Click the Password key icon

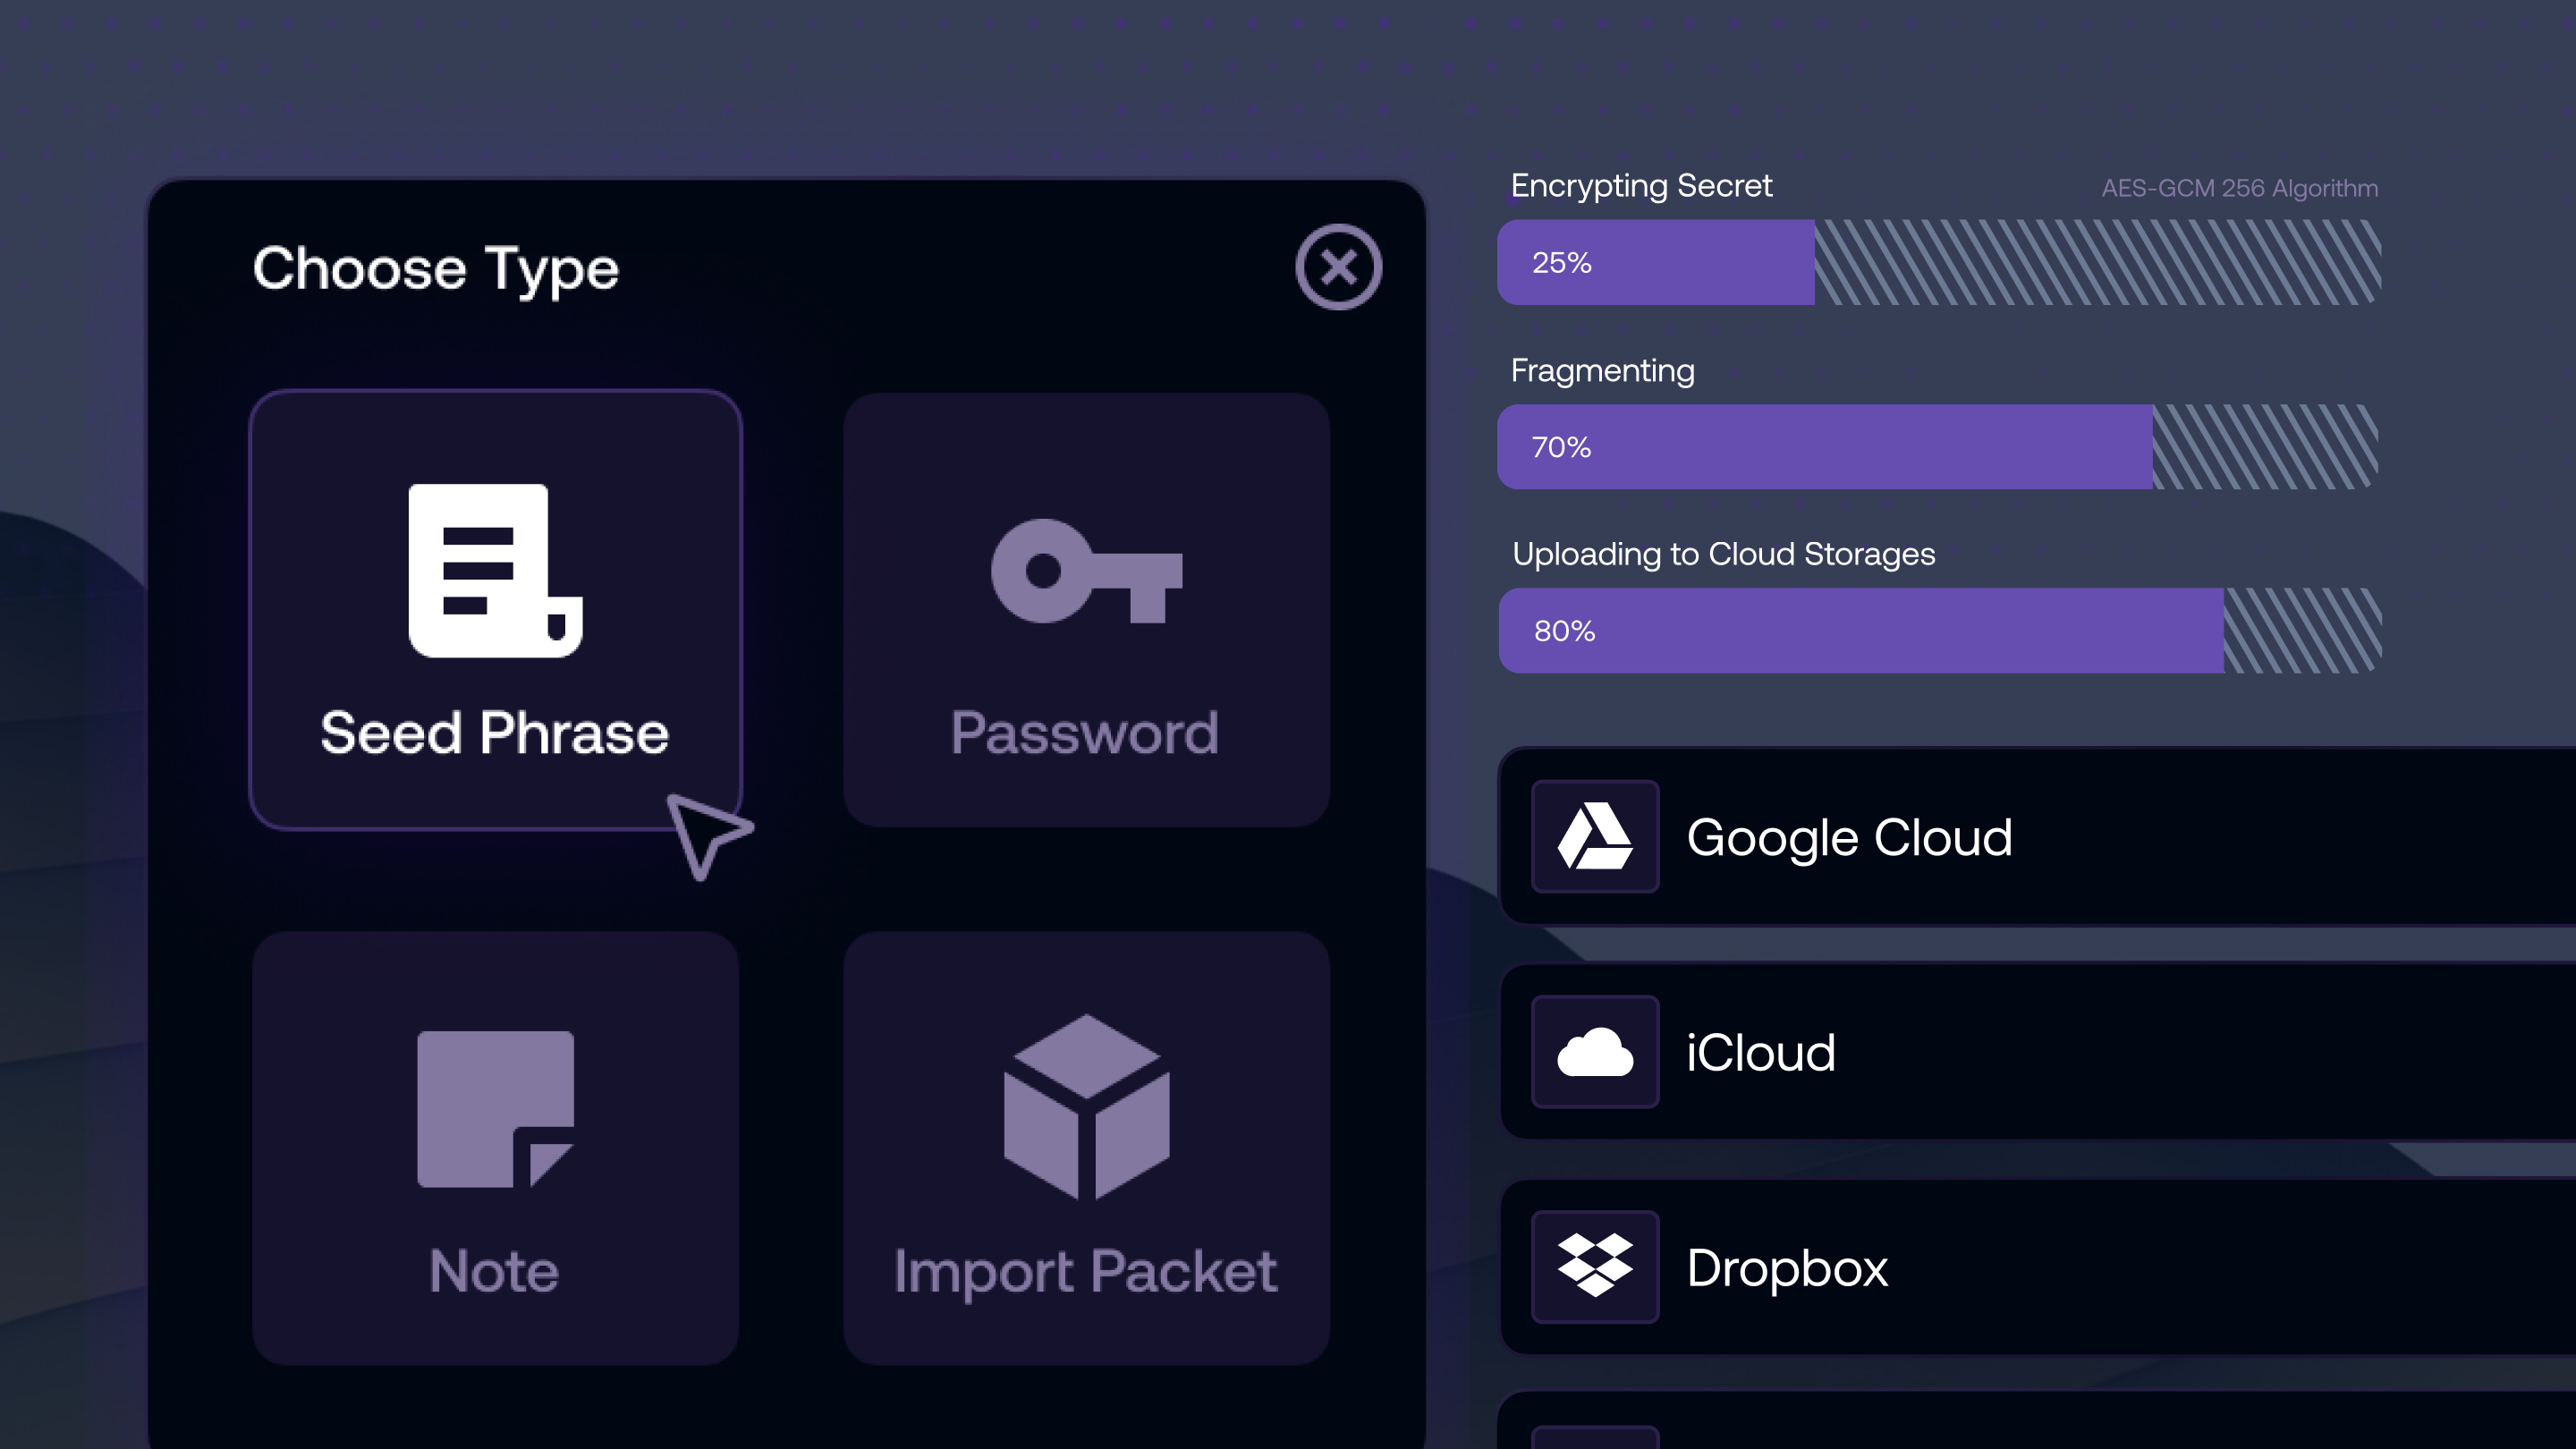[1086, 571]
